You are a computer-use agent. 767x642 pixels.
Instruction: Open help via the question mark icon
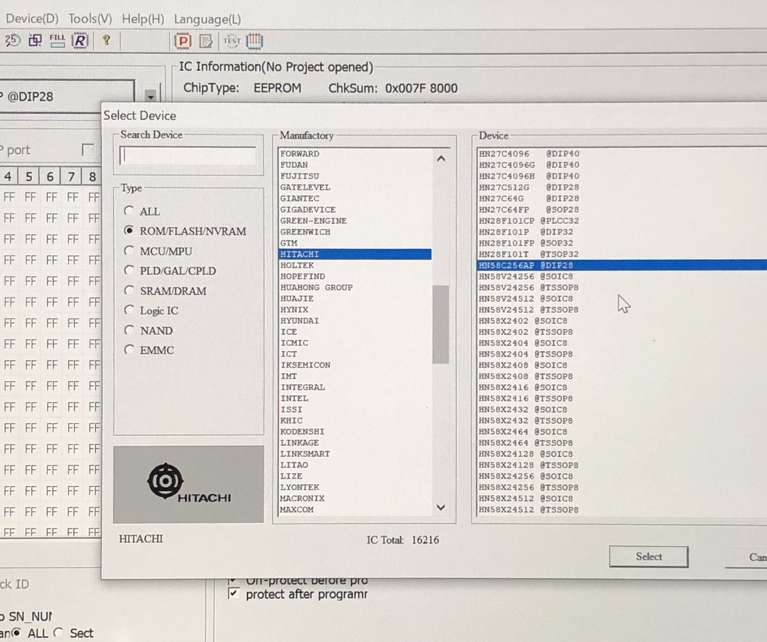click(106, 40)
